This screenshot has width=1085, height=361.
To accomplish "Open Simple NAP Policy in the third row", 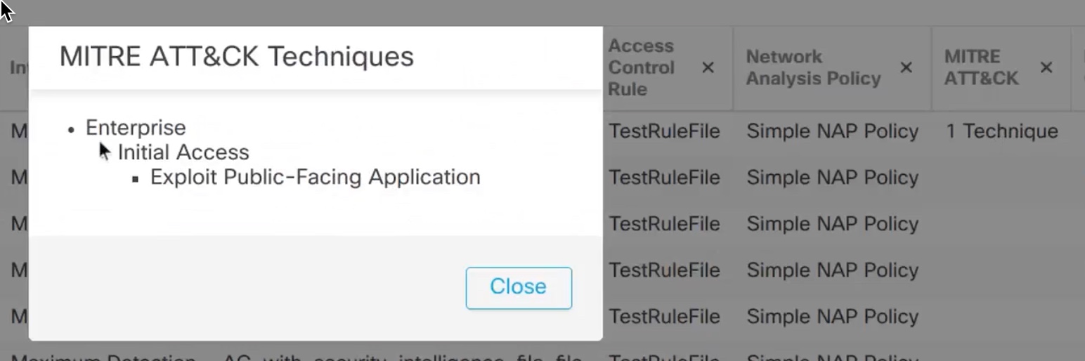I will coord(832,224).
